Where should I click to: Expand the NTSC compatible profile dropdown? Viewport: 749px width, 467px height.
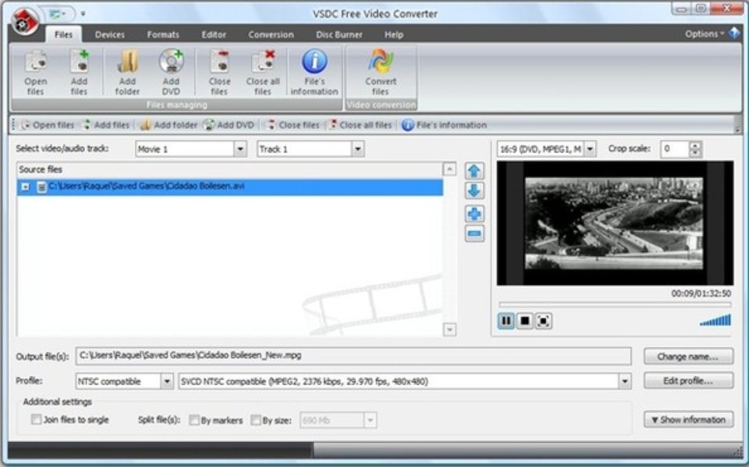tap(167, 381)
